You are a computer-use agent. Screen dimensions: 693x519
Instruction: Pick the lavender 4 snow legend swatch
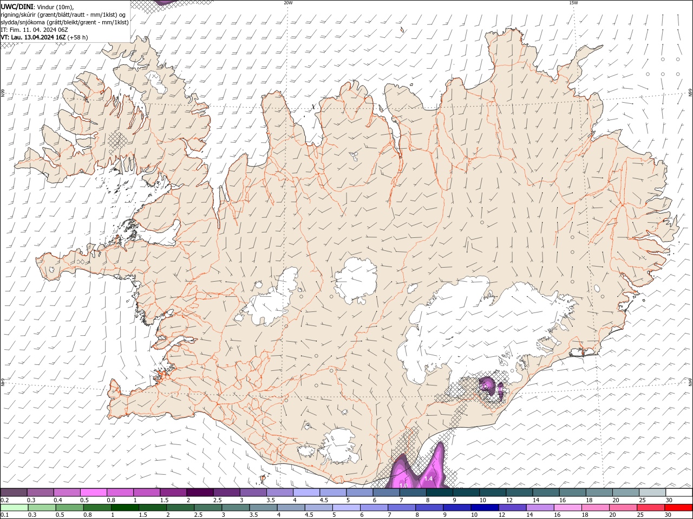pyautogui.click(x=306, y=492)
